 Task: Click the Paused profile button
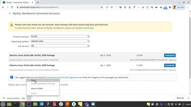coord(179,7)
